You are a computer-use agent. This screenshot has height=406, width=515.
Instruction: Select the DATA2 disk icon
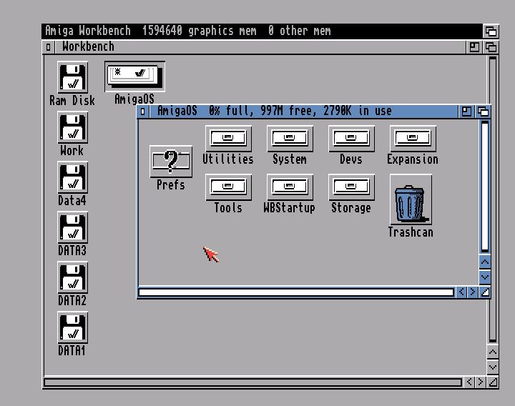(x=72, y=278)
